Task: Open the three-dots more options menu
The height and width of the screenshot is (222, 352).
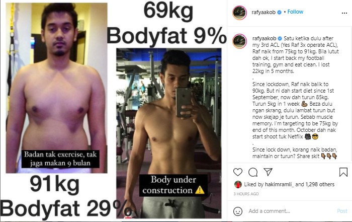Action: tap(344, 13)
